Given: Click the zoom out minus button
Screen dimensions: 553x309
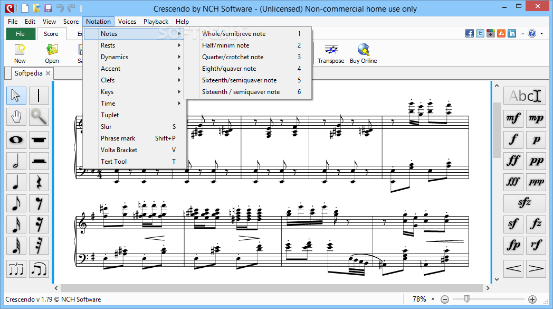Looking at the screenshot, I should tap(445, 299).
